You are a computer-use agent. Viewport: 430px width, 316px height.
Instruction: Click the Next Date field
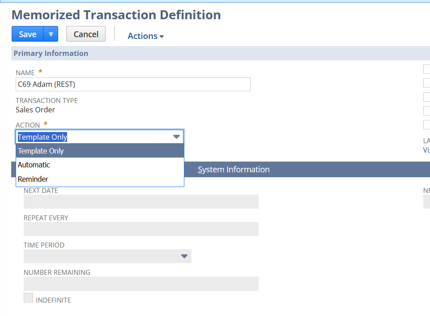[141, 201]
